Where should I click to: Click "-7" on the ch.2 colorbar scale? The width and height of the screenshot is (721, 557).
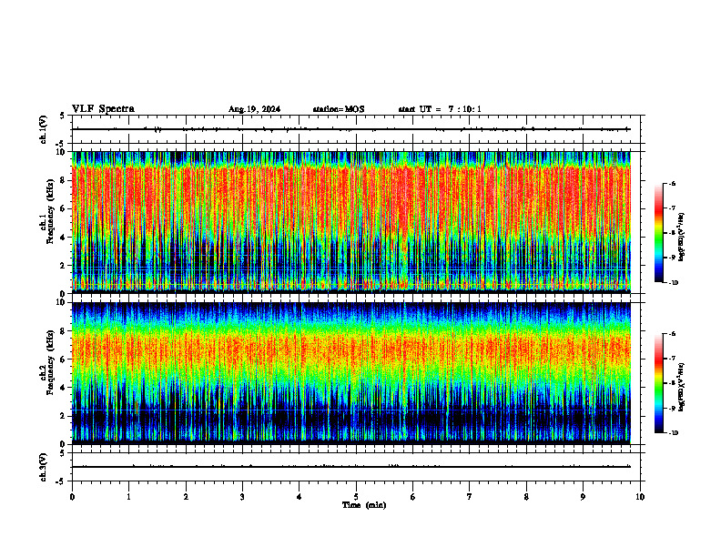point(672,359)
